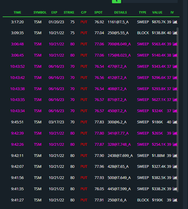Select time 9:41:56

(17, 178)
